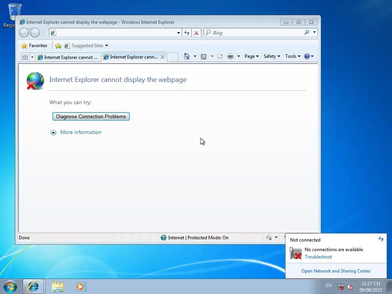Click the Show desktop strip
Screen dimensions: 392x294
[389, 286]
